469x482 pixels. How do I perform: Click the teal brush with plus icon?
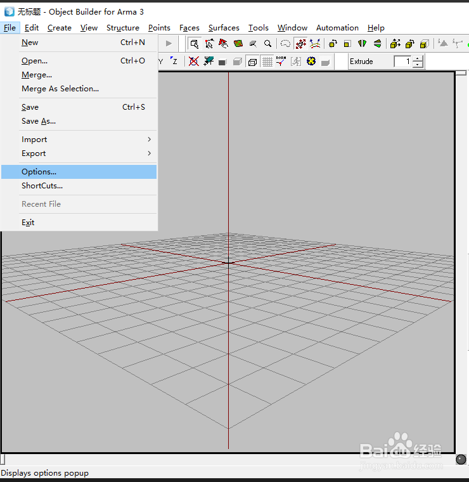coord(209,61)
